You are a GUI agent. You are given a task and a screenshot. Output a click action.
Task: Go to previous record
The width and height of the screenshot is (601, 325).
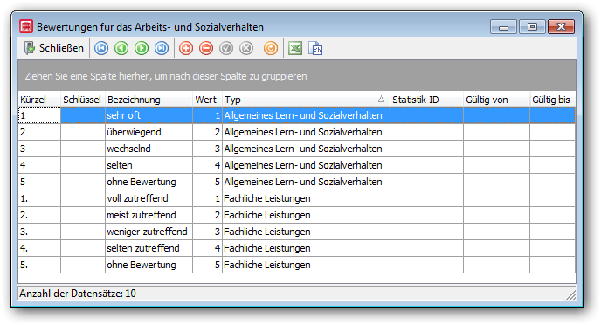(121, 48)
